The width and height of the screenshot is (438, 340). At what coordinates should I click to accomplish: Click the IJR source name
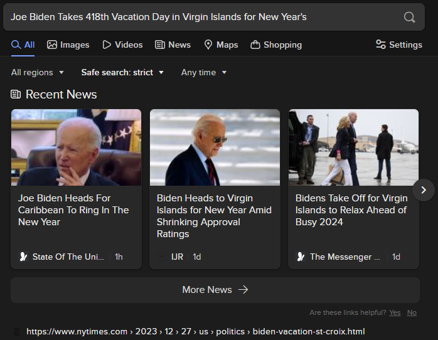[x=177, y=257]
